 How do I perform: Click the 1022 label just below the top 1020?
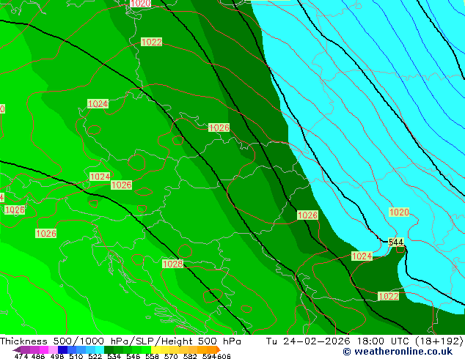click(152, 42)
